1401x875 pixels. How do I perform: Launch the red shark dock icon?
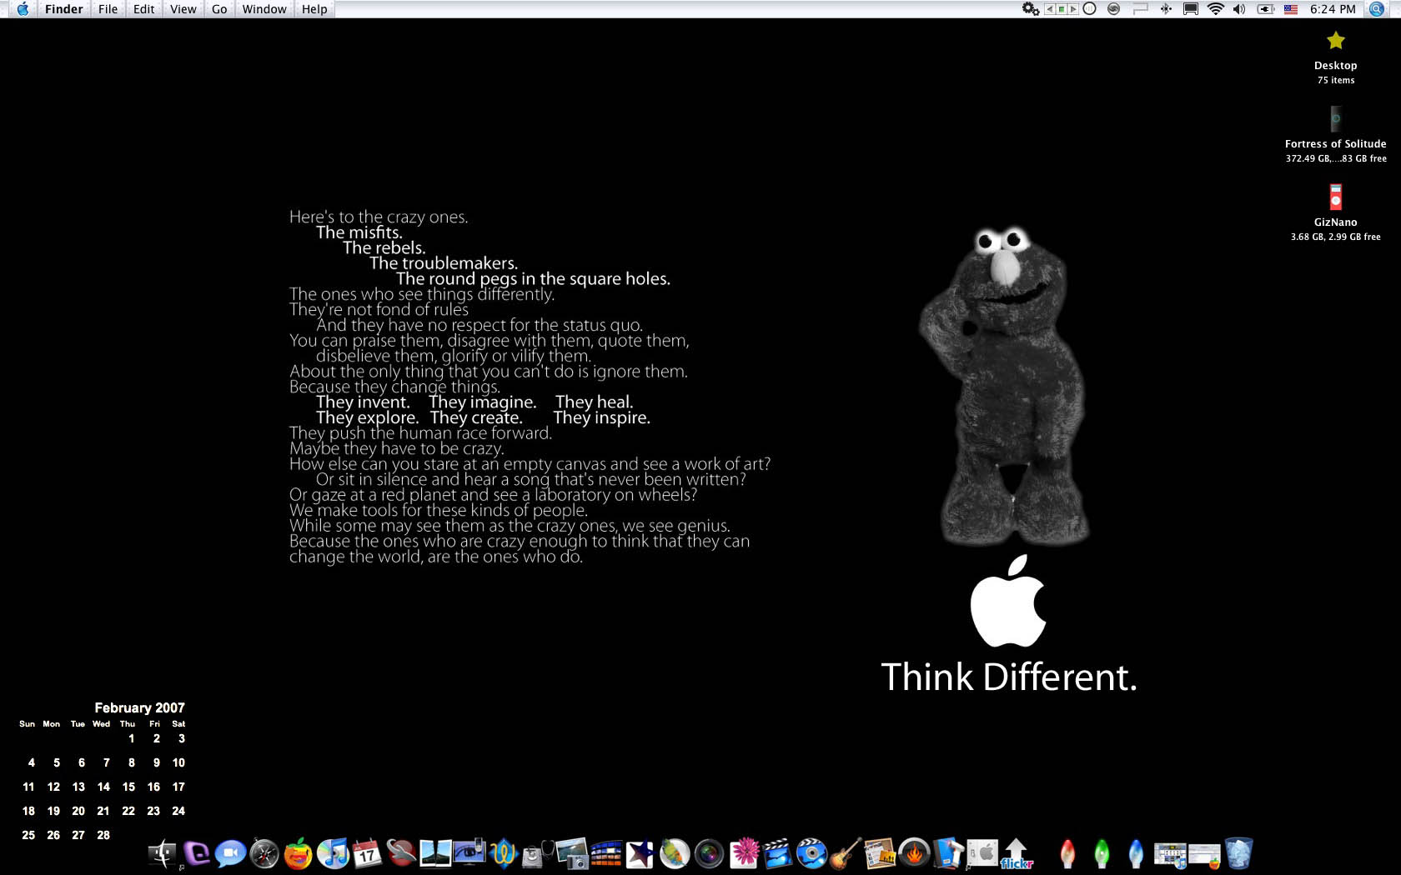pyautogui.click(x=401, y=853)
